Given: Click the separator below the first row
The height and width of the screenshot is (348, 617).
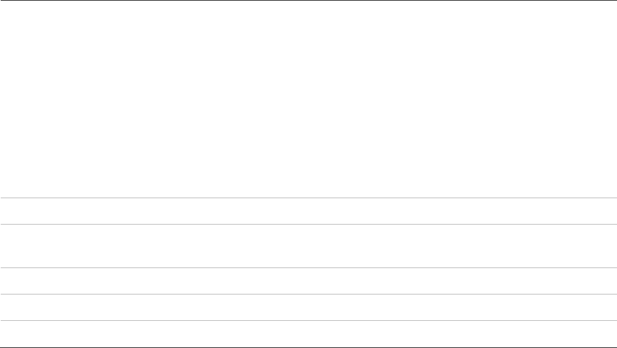Looking at the screenshot, I should [308, 224].
